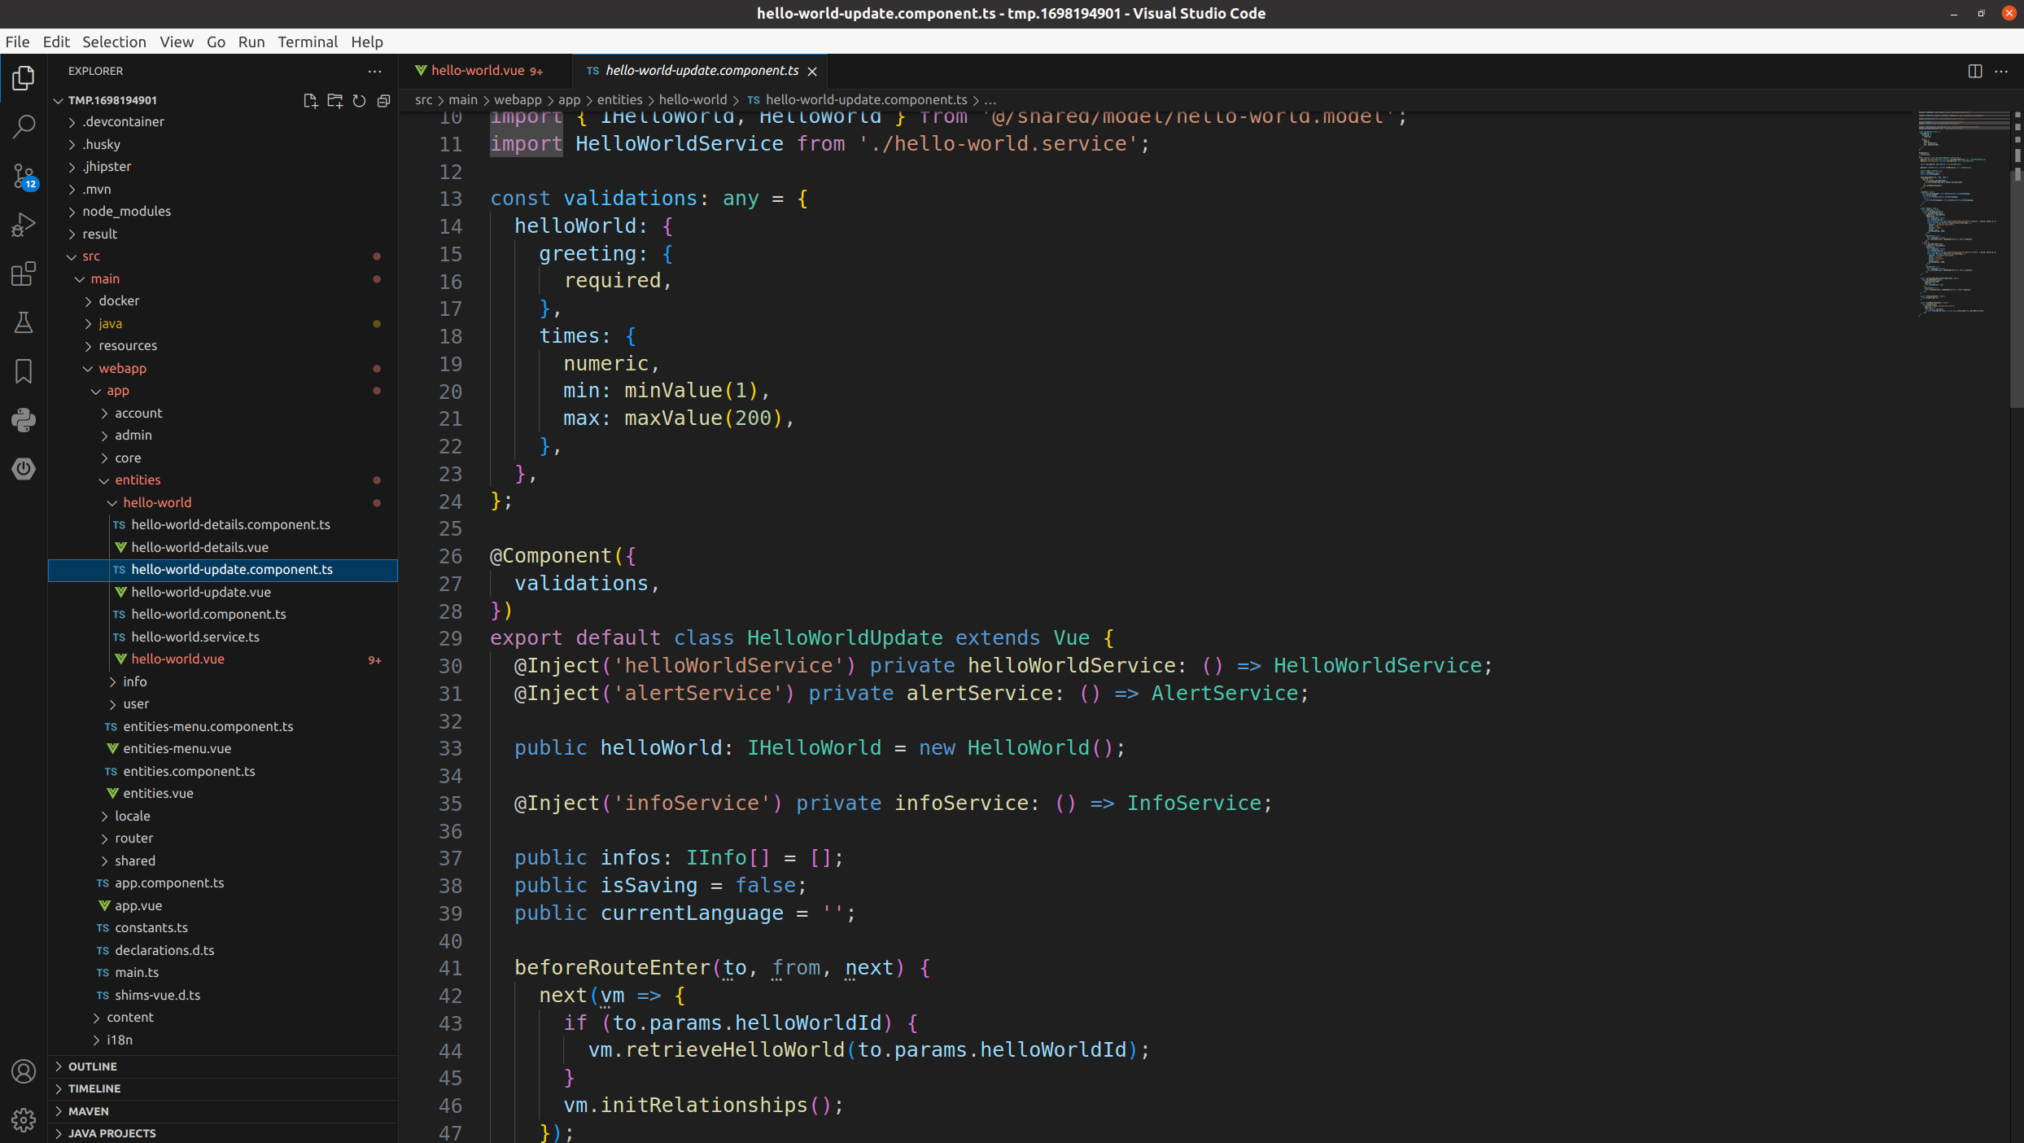Viewport: 2024px width, 1143px height.
Task: Expand the OUTLINE section
Action: click(92, 1066)
